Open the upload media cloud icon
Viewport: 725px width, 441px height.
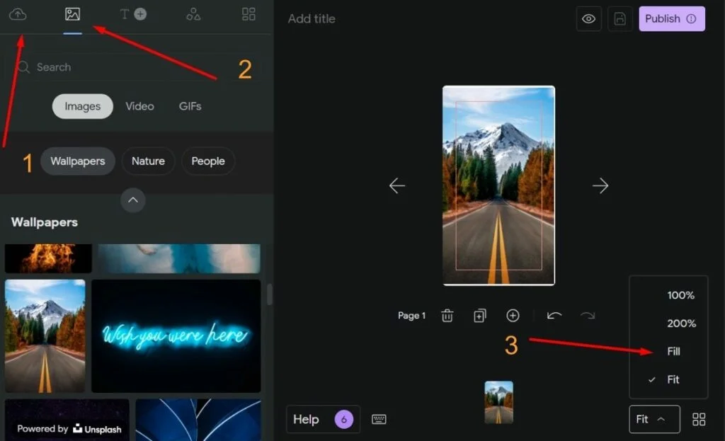tap(18, 14)
